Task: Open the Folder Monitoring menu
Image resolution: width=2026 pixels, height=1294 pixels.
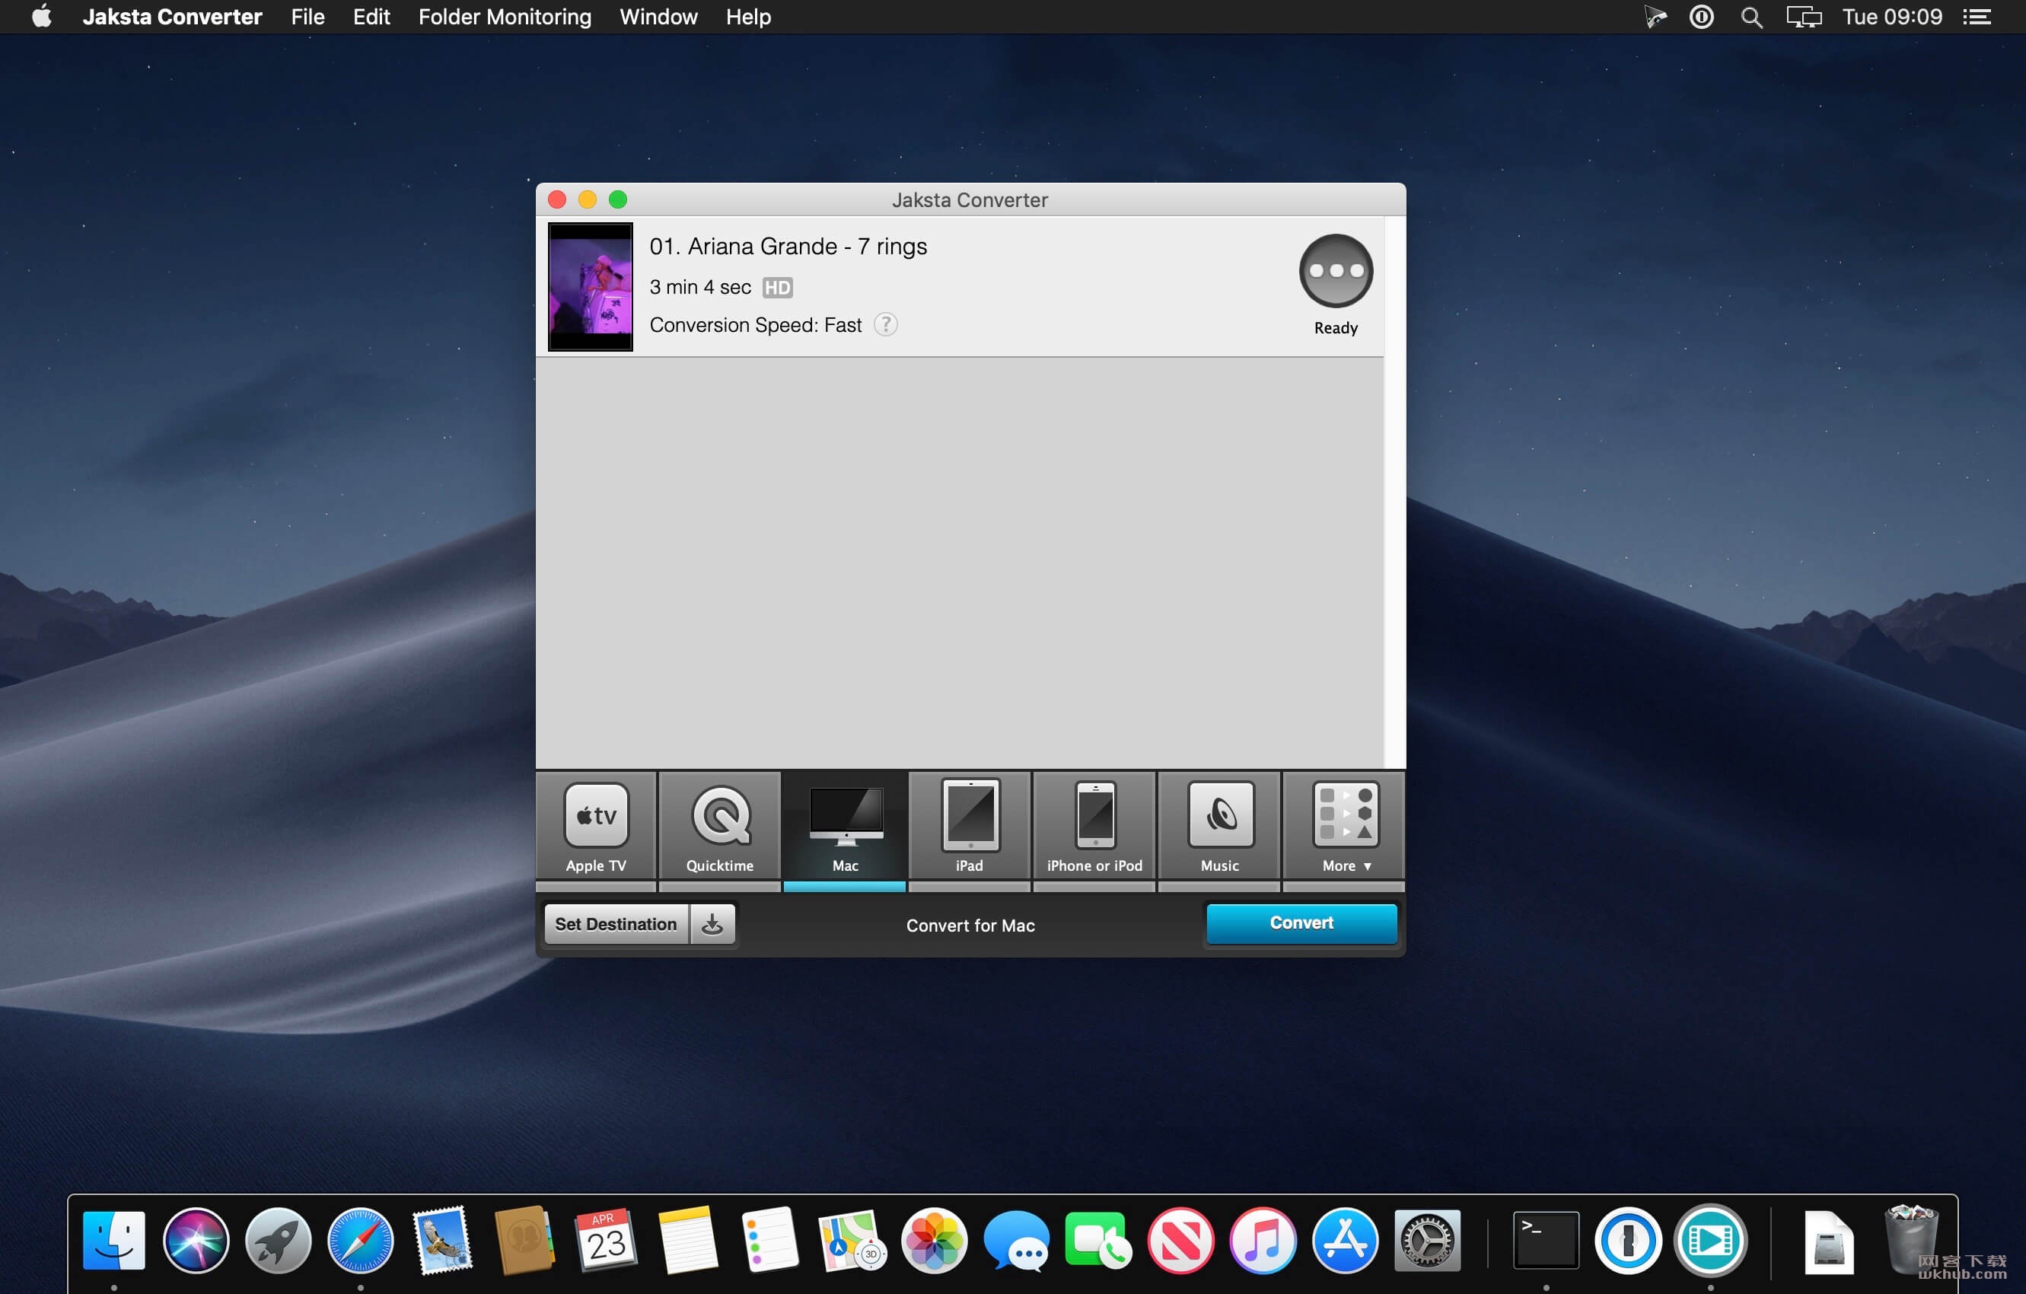Action: 505,17
